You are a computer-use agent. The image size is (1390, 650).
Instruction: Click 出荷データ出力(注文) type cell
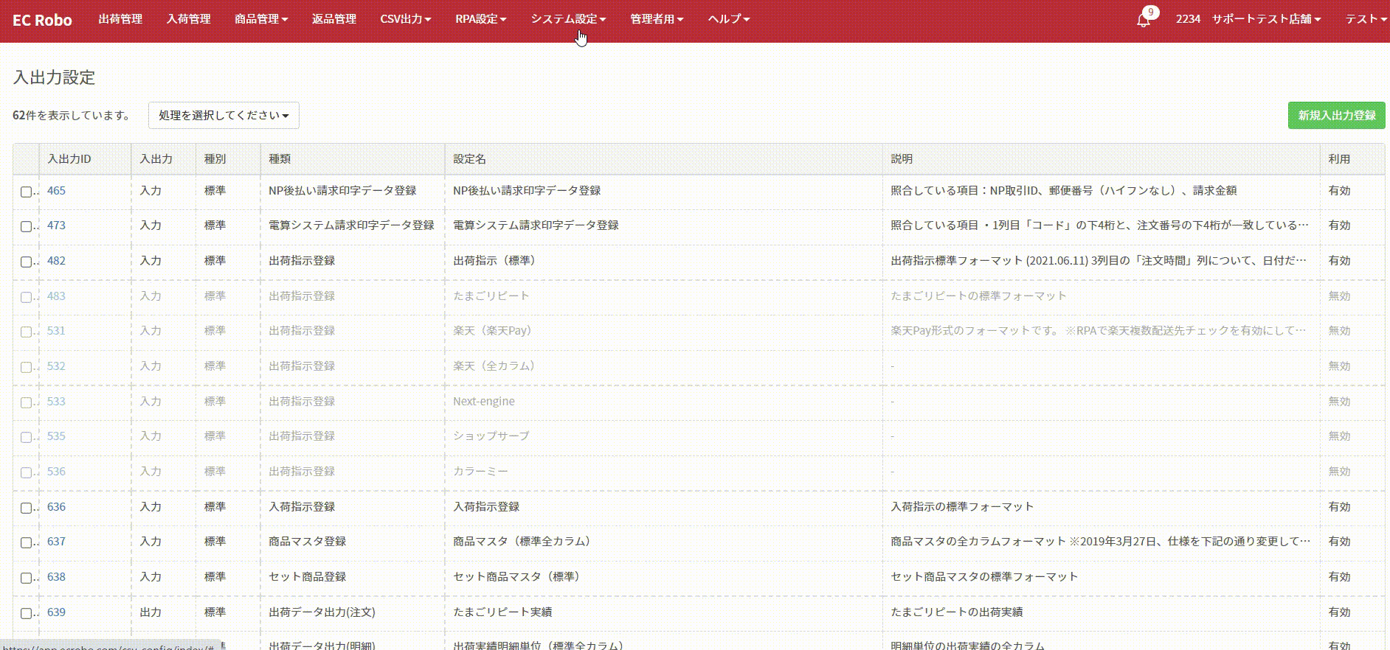tap(322, 612)
